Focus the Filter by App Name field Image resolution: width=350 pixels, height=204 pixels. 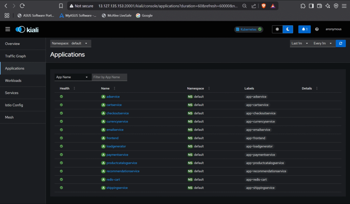click(x=109, y=77)
